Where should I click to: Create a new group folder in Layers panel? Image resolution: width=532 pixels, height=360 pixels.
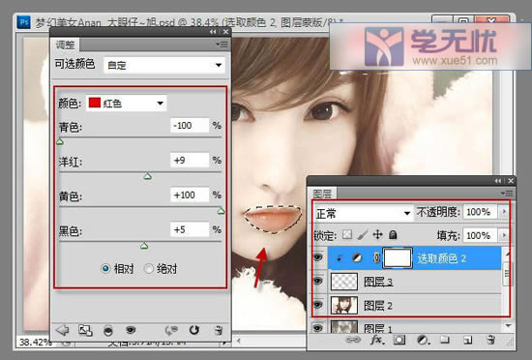click(x=445, y=340)
